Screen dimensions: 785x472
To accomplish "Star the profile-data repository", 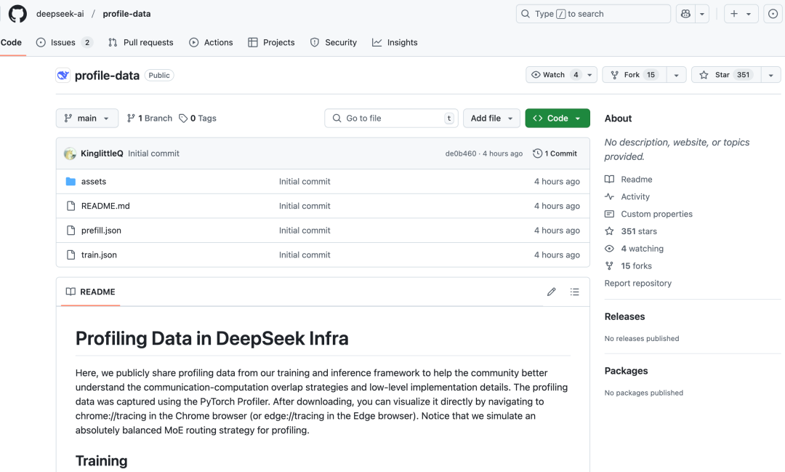I will 726,75.
